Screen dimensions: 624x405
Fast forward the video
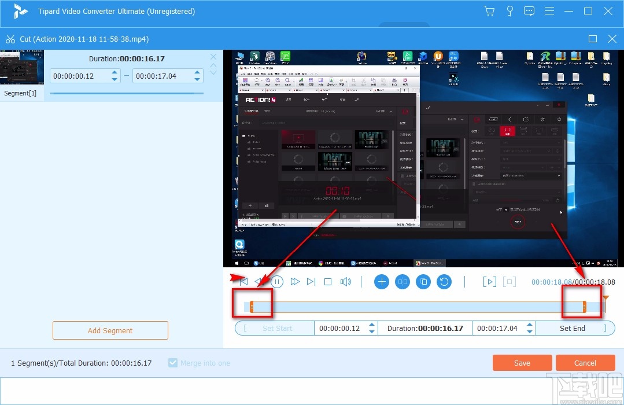[x=295, y=282]
